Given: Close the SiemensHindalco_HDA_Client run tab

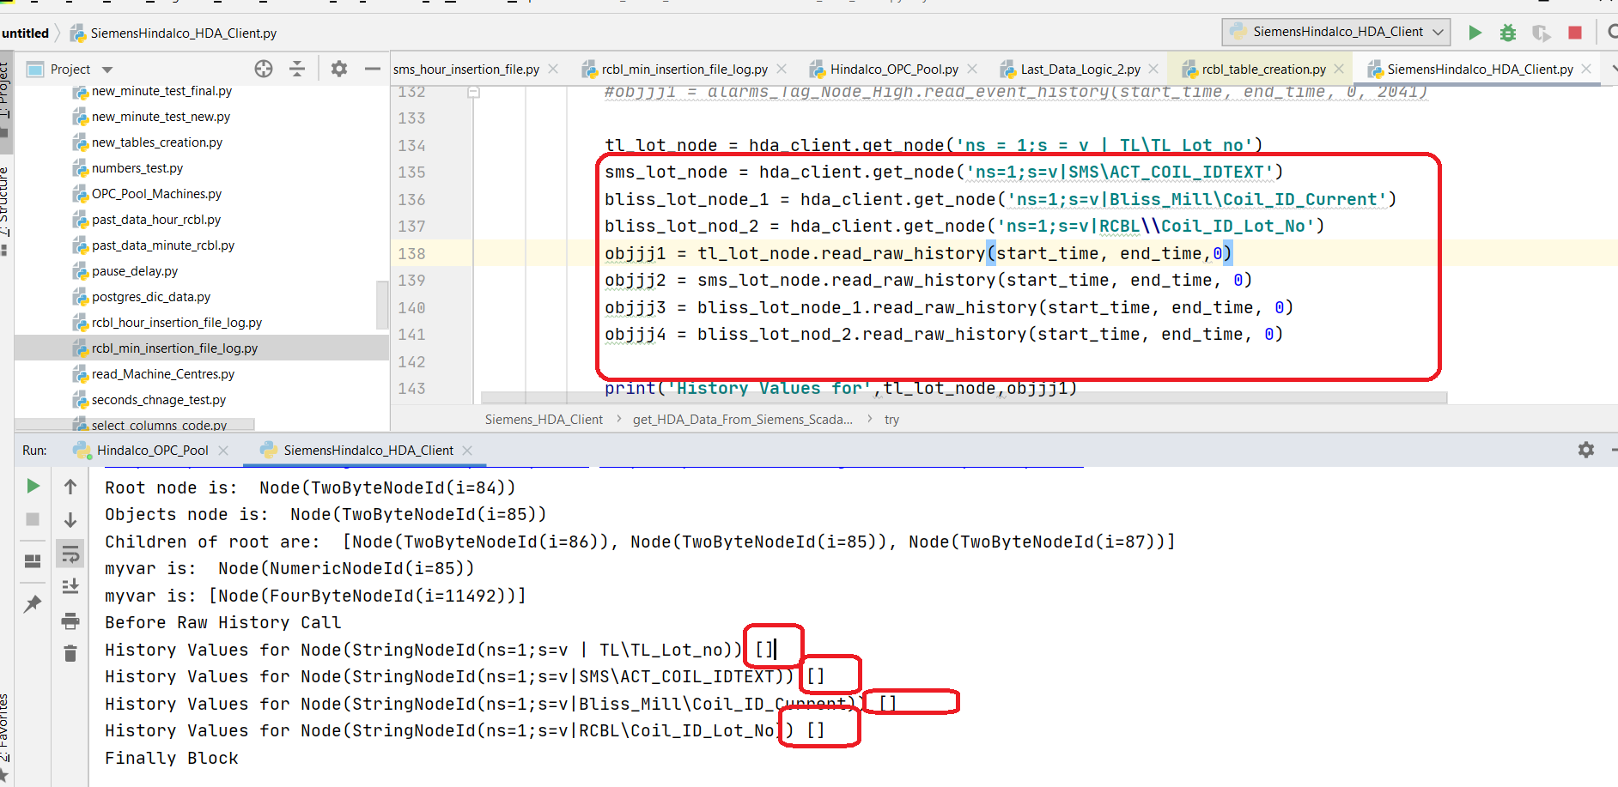Looking at the screenshot, I should pyautogui.click(x=467, y=451).
